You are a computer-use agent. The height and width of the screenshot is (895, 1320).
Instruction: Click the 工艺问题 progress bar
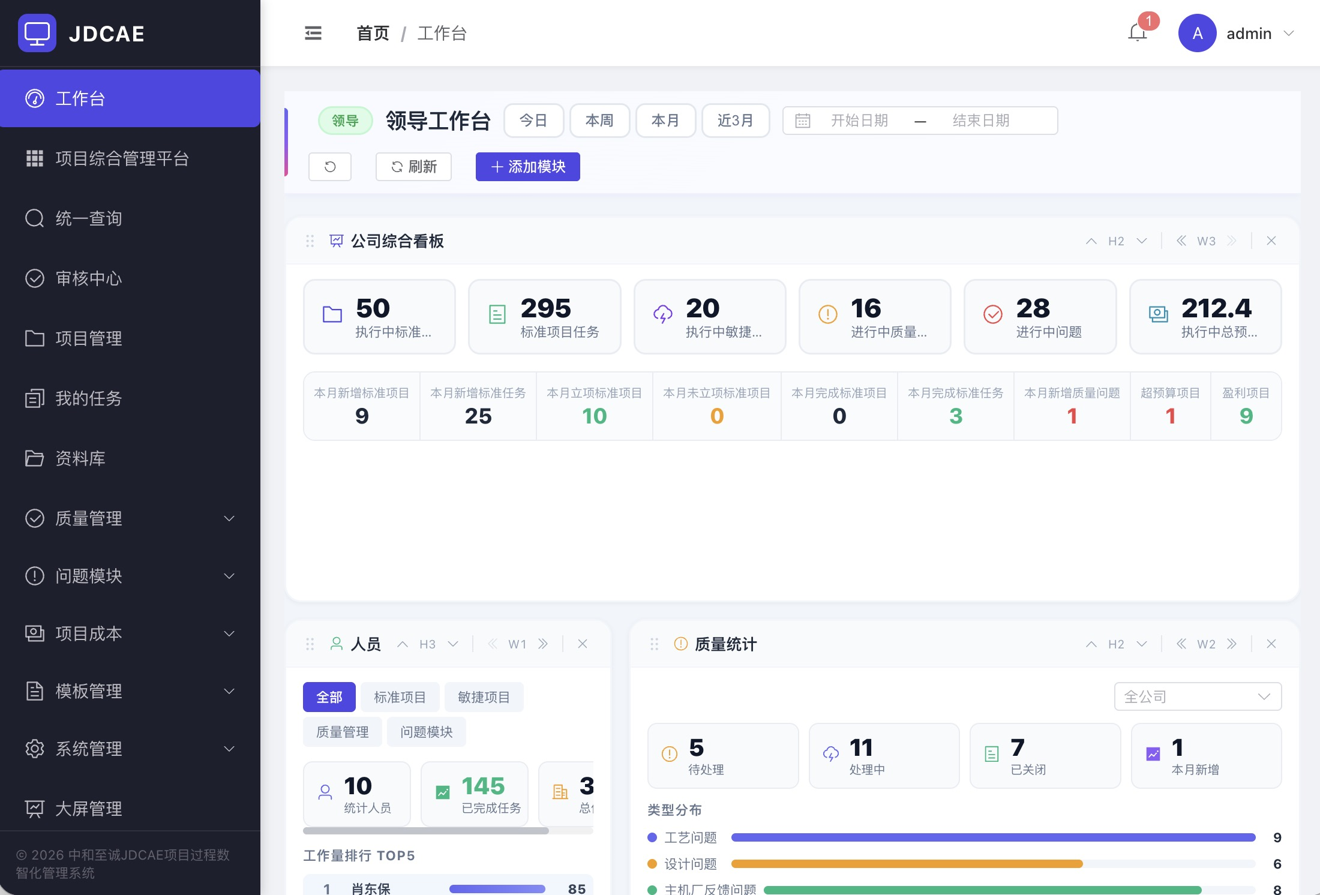pyautogui.click(x=994, y=837)
